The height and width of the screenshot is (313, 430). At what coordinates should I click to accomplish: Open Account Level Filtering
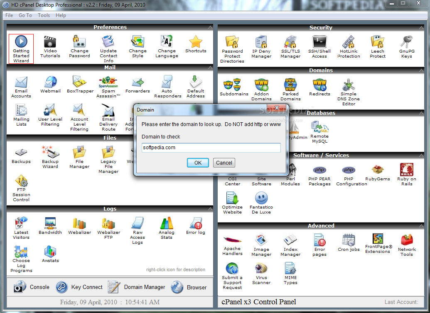(79, 118)
